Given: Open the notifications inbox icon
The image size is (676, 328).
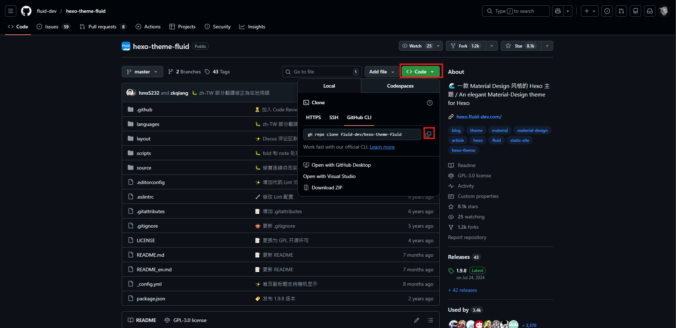Looking at the screenshot, I should point(649,11).
